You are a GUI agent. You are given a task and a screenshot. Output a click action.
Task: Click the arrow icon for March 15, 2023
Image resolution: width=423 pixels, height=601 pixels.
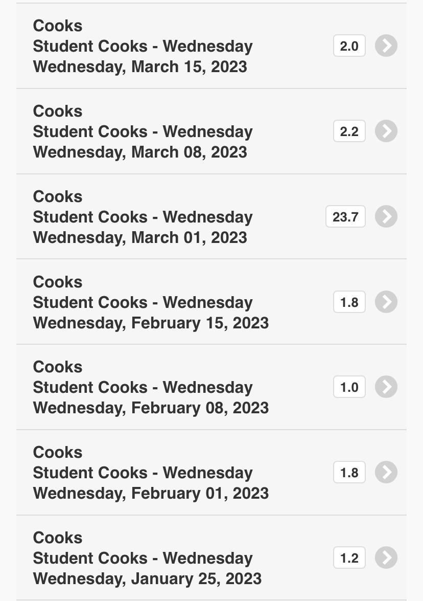click(x=386, y=46)
